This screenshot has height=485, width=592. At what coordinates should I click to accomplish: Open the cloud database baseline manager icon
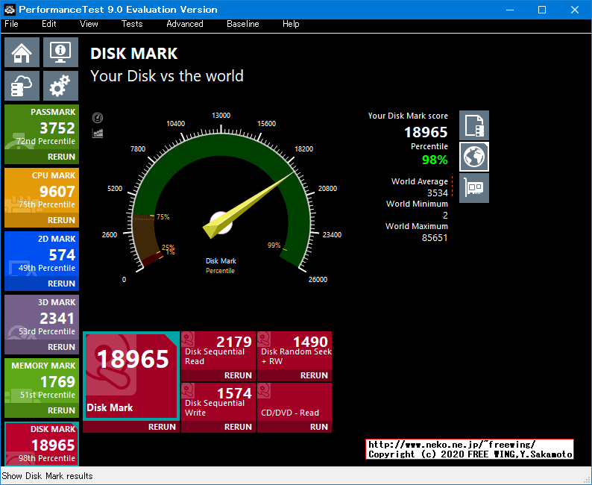(22, 87)
